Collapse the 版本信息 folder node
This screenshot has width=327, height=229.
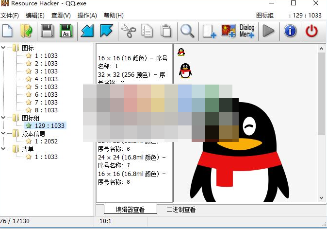(x=3, y=133)
